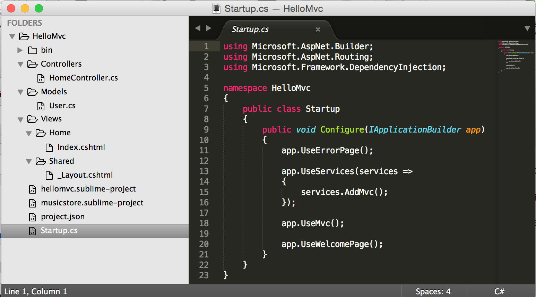Click the forward navigation arrow above the editor

(x=208, y=28)
